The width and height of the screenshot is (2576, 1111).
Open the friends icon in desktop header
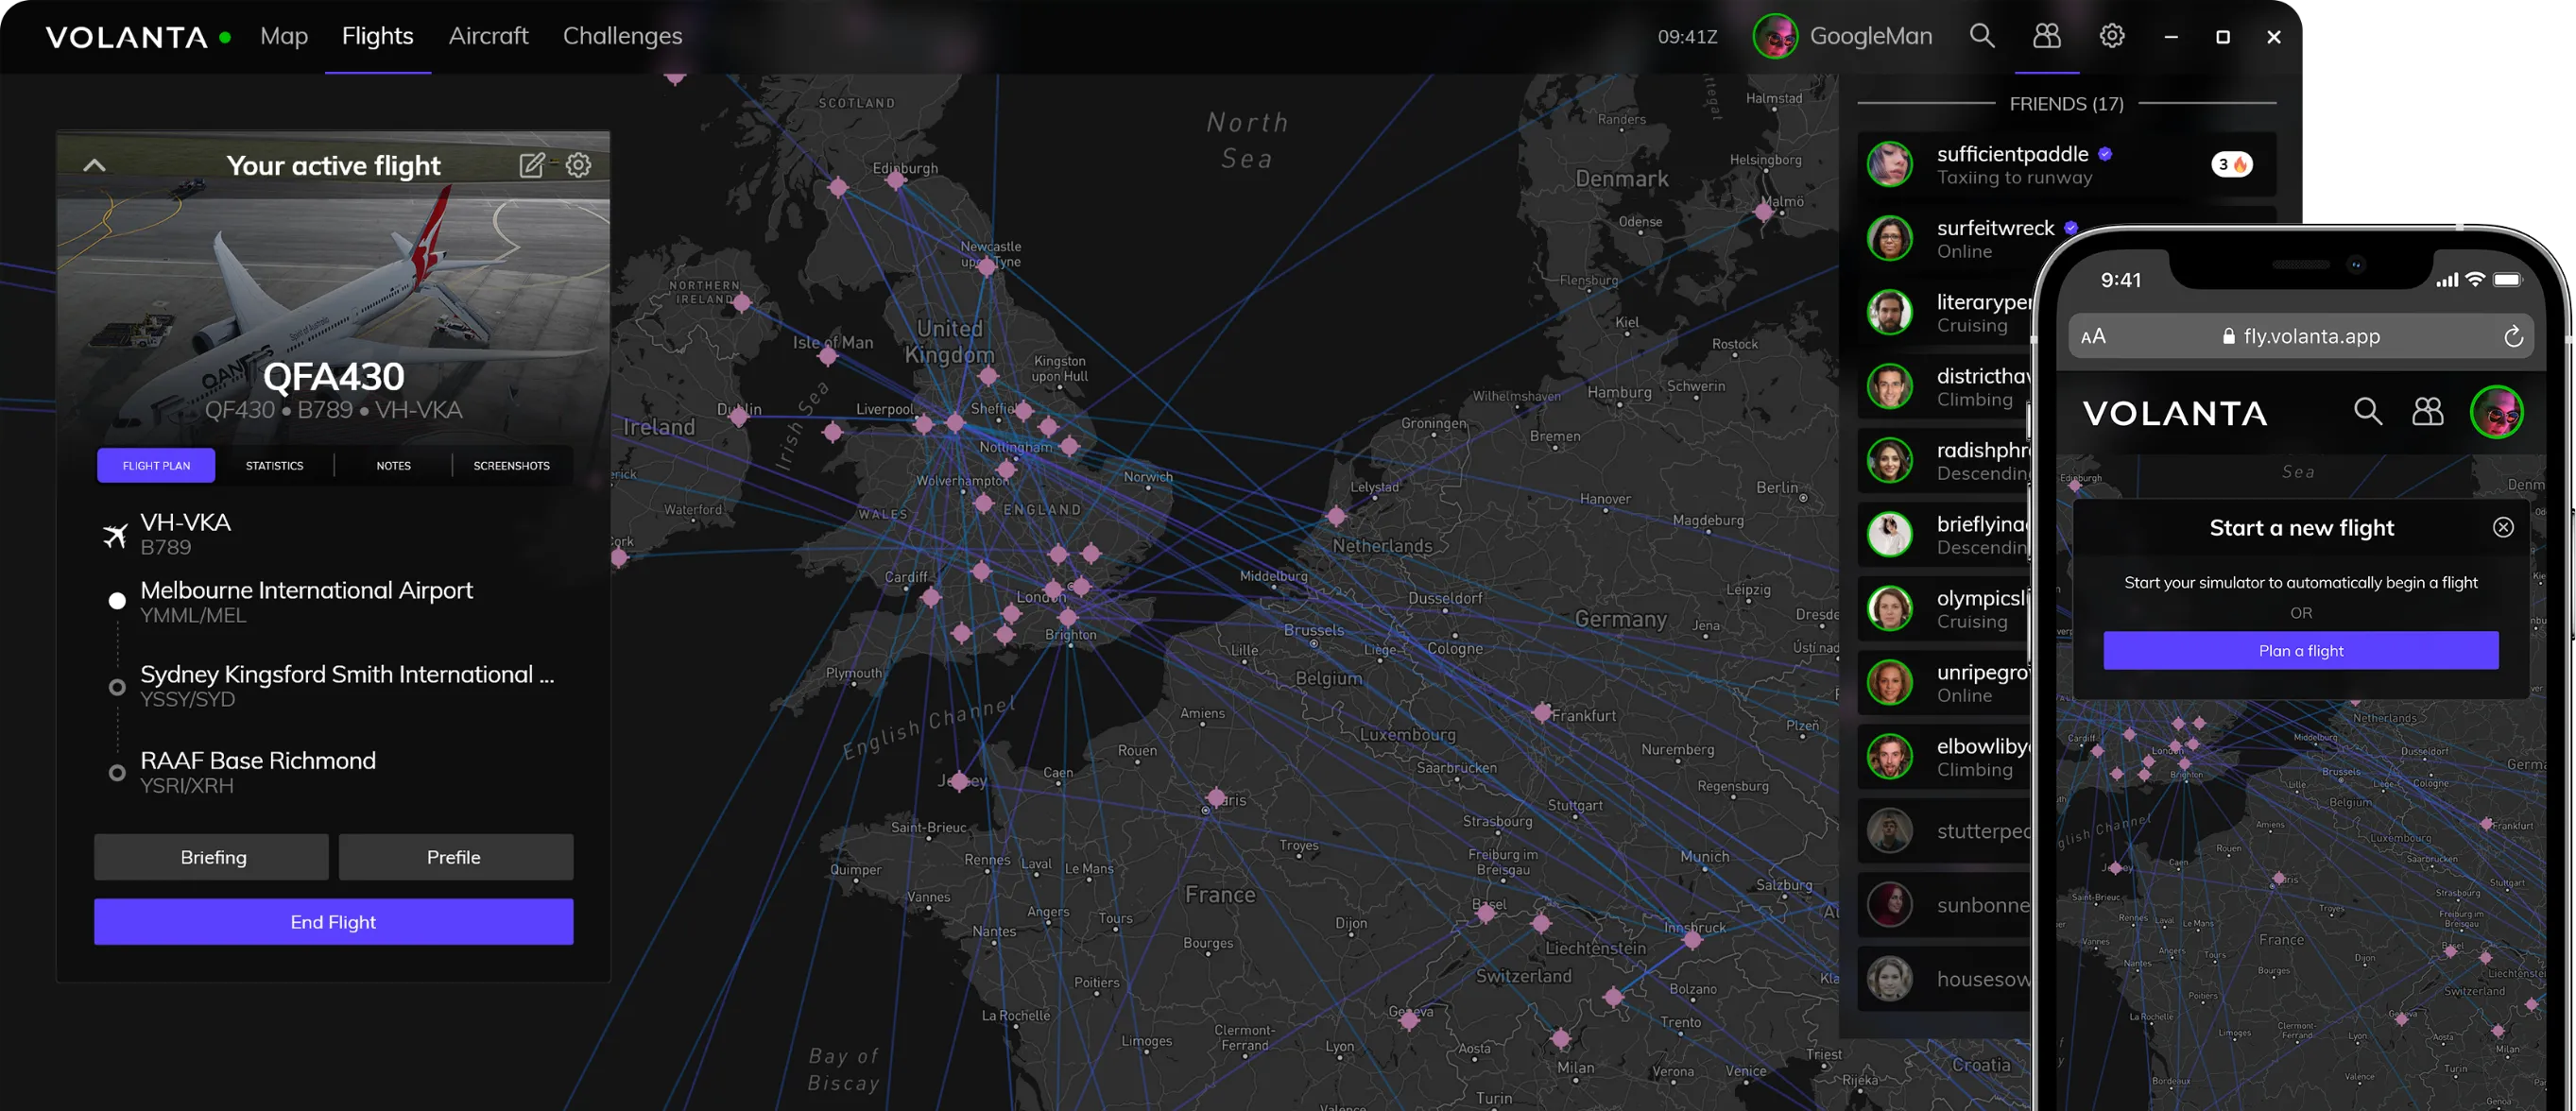click(2046, 36)
